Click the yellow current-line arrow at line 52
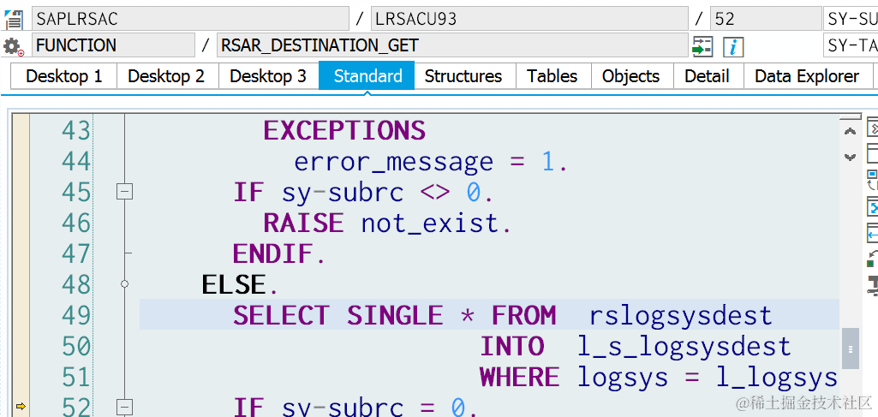878x417 pixels. [x=21, y=407]
